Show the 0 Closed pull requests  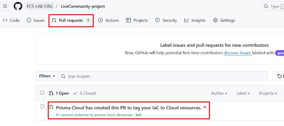(84, 93)
